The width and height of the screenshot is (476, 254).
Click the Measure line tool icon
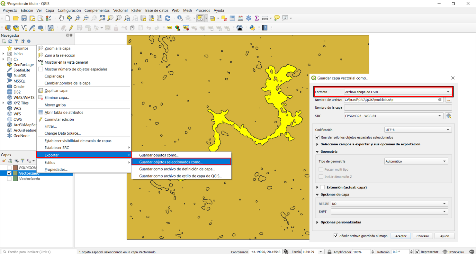point(265,18)
